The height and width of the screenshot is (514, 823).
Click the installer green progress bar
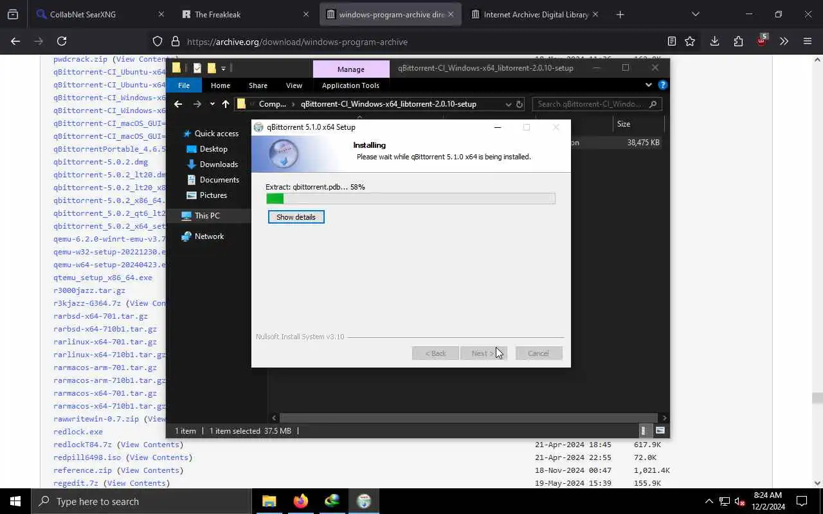(x=411, y=199)
